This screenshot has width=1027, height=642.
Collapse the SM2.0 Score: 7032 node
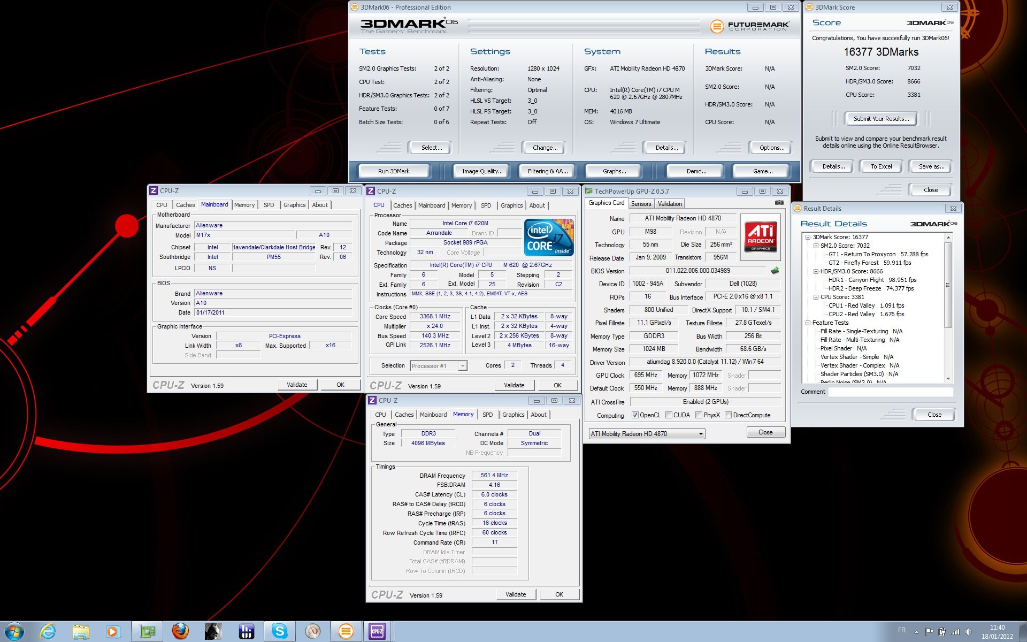point(816,246)
